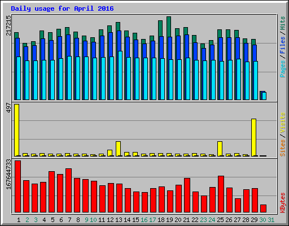The image size is (289, 226).
Task: Click day 13 on the date axis
Action: tap(119, 220)
